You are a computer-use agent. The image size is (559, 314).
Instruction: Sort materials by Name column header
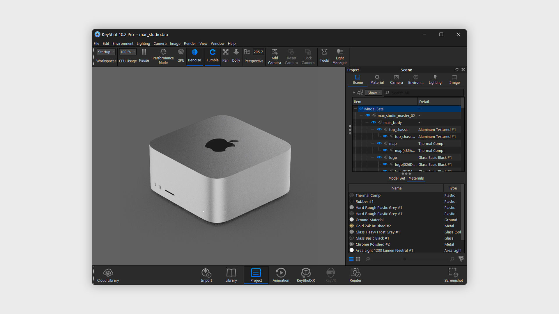(x=396, y=188)
